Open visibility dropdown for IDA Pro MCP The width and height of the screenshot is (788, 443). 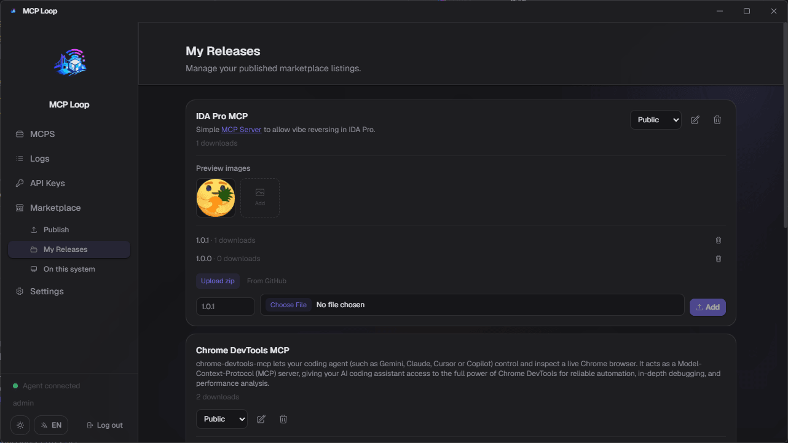coord(656,120)
